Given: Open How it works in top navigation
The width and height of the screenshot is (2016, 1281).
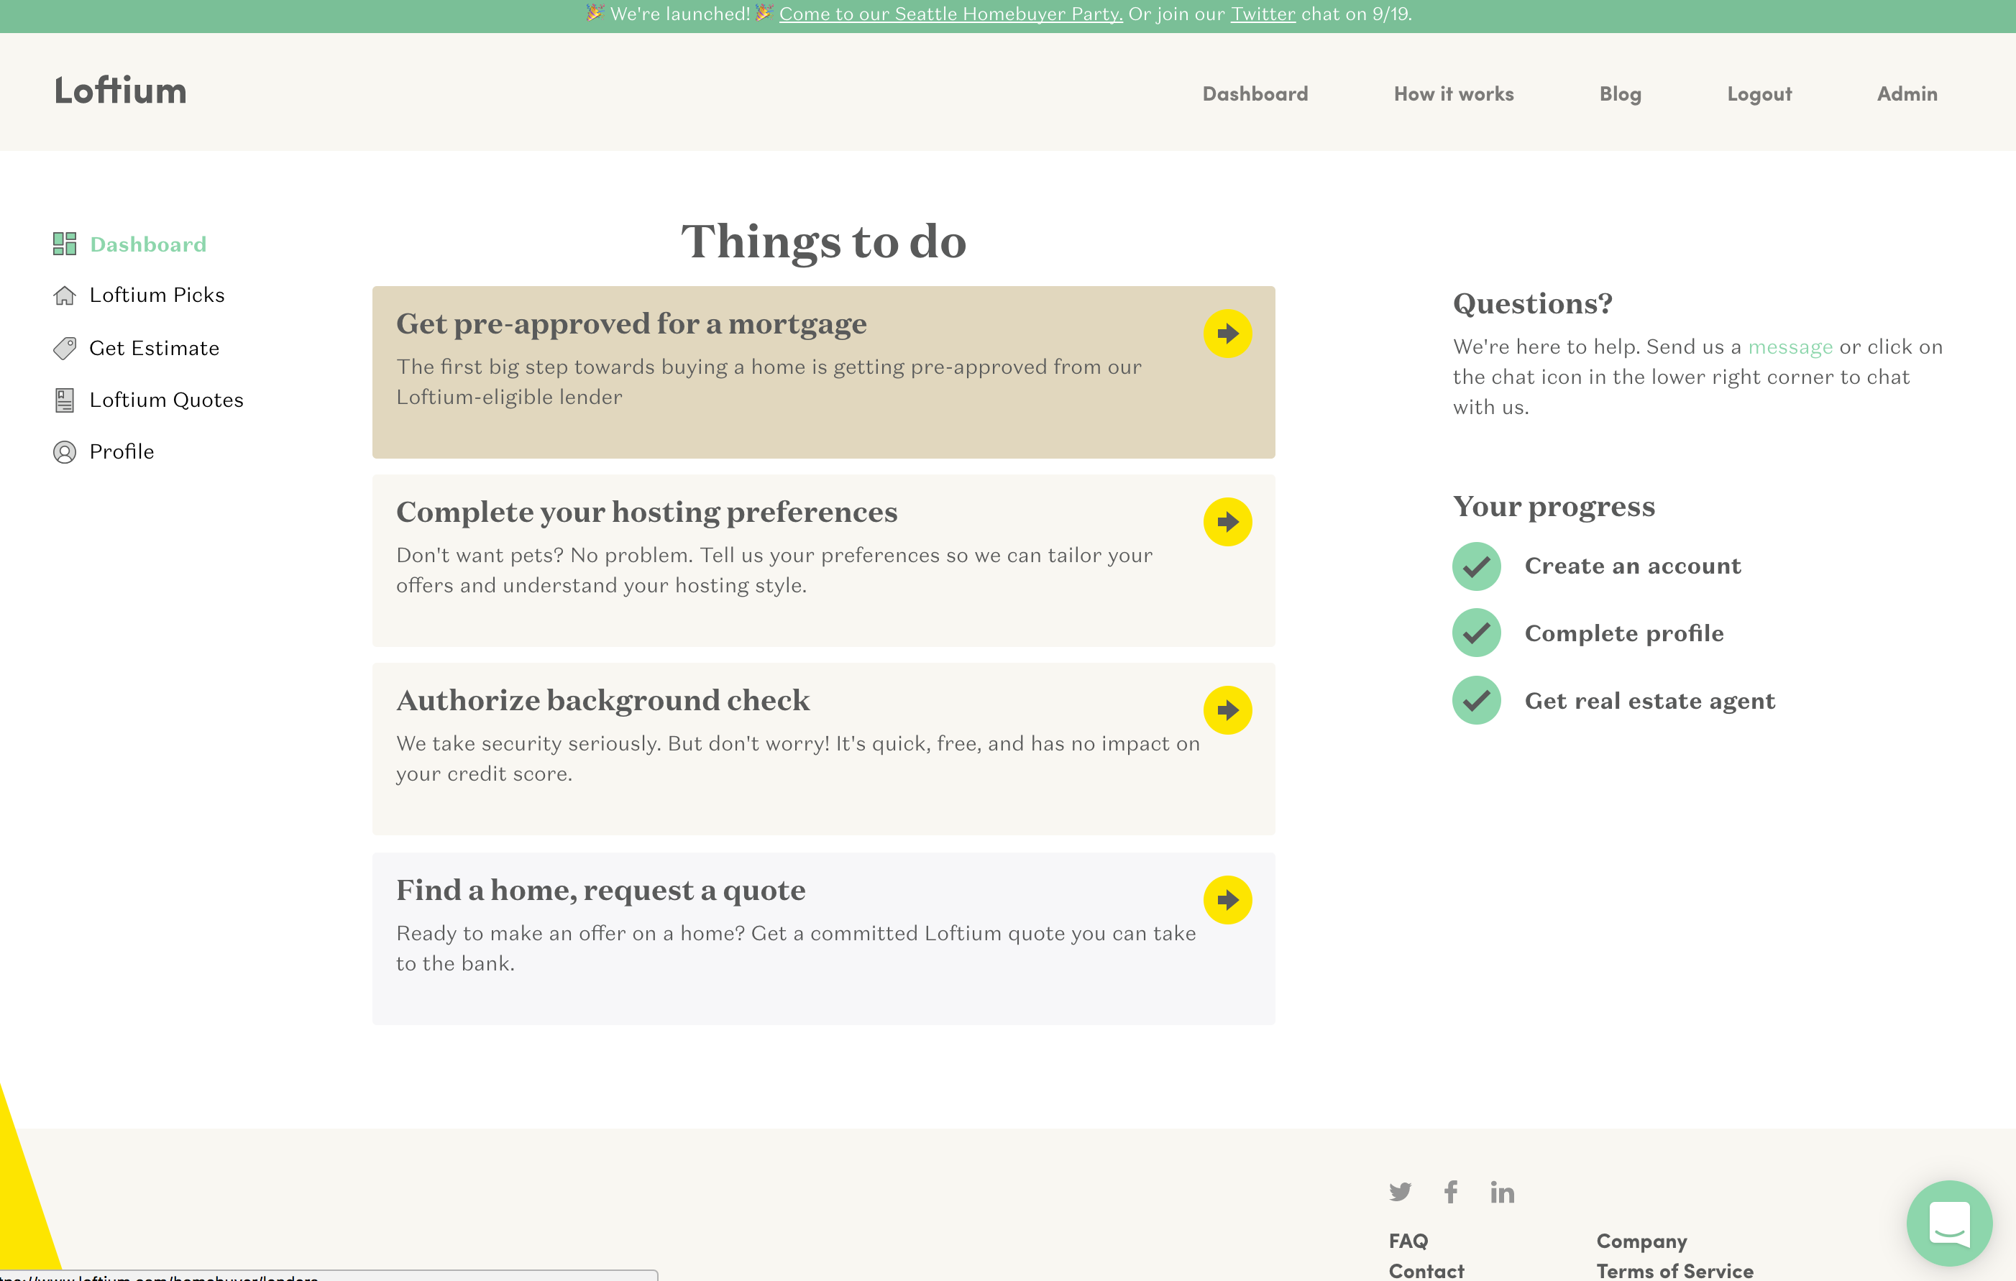Looking at the screenshot, I should 1453,93.
